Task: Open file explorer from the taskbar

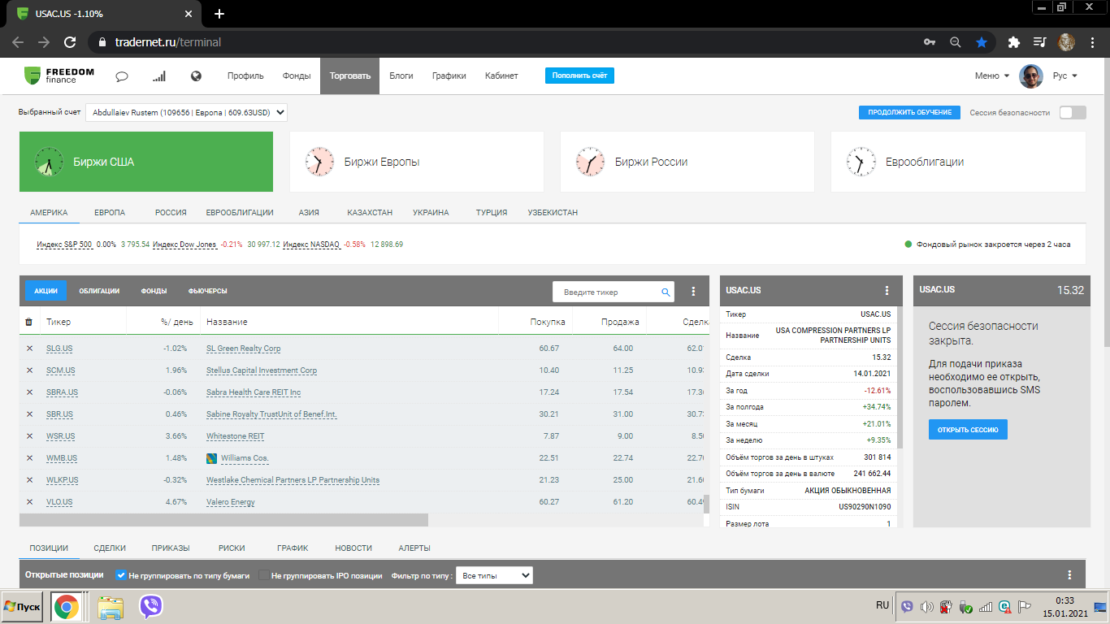Action: coord(110,607)
